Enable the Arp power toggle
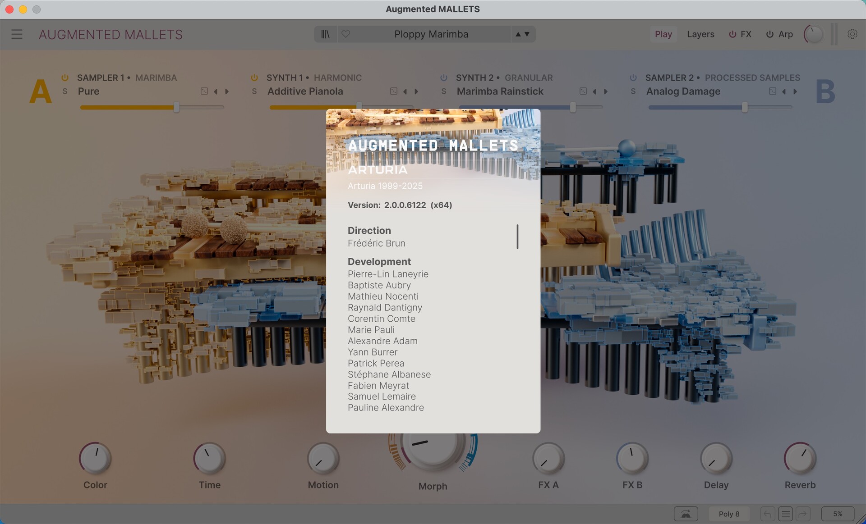The width and height of the screenshot is (866, 524). pos(770,34)
